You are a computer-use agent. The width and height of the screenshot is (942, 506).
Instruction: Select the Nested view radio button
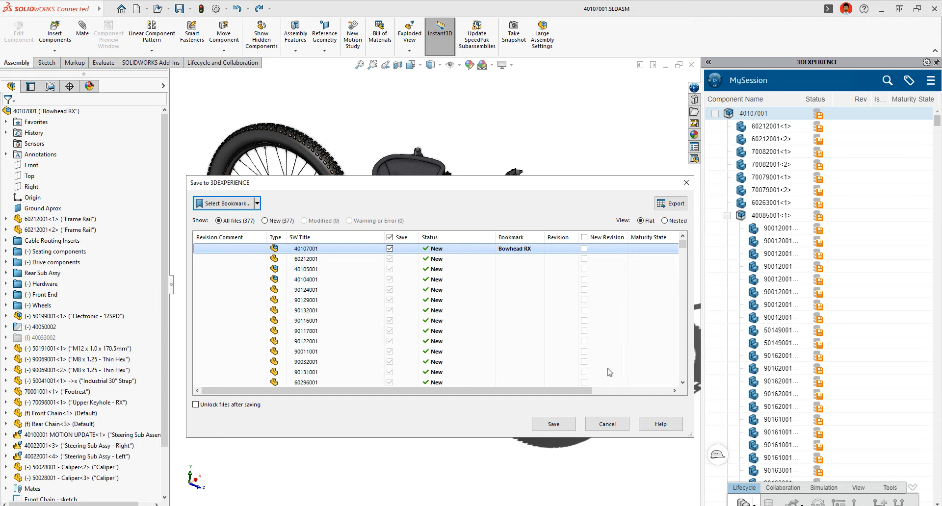click(x=665, y=221)
